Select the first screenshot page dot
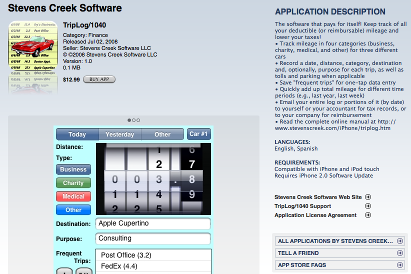The image size is (411, 274). coord(129,120)
